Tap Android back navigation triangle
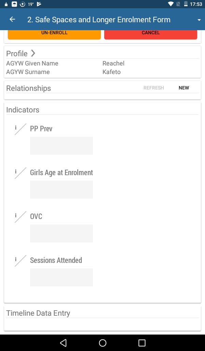The image size is (205, 351). pyautogui.click(x=63, y=343)
